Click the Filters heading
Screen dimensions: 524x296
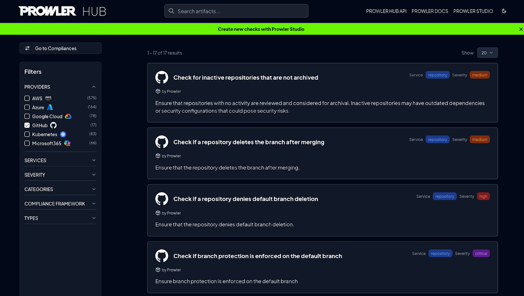point(33,72)
